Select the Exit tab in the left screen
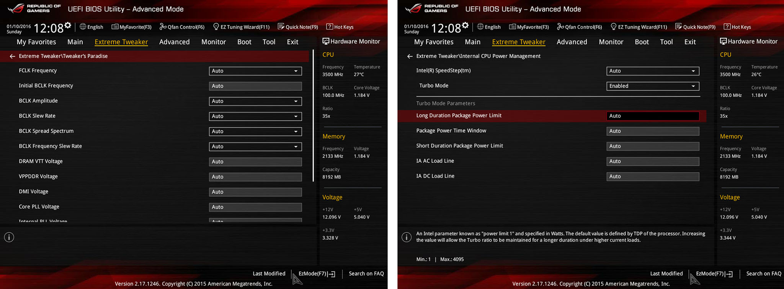This screenshot has width=784, height=289. (x=292, y=42)
